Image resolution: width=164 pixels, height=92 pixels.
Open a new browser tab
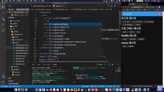(x=150, y=4)
